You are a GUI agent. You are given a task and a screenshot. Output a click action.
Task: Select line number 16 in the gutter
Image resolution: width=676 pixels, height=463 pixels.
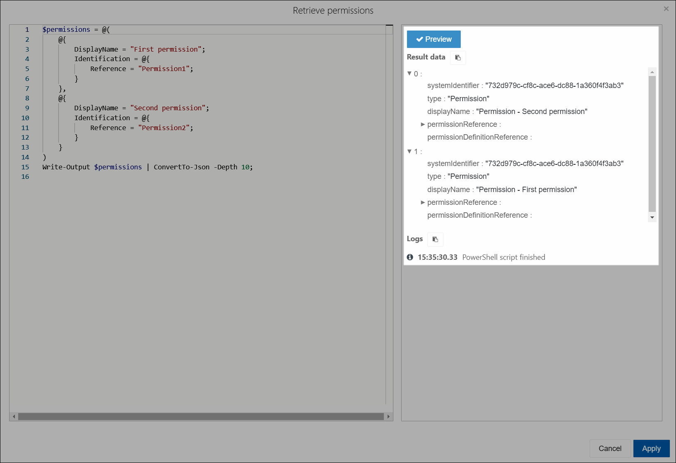click(x=25, y=176)
